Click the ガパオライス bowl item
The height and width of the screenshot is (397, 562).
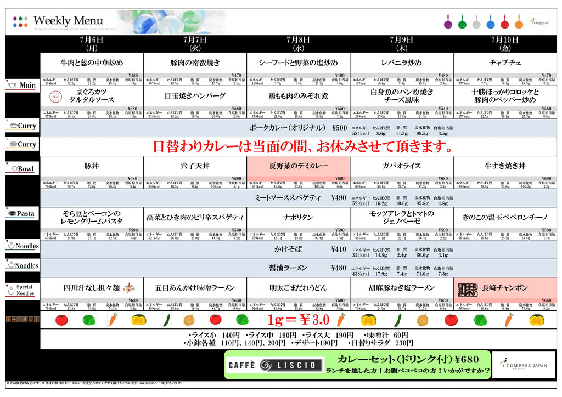(x=401, y=166)
